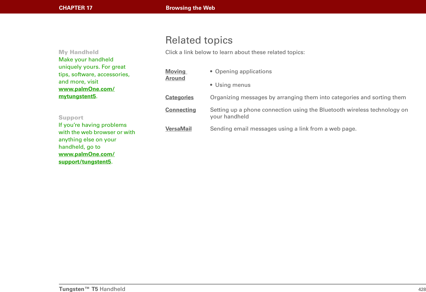Open the VersaMail link
This screenshot has width=426, height=292.
click(x=178, y=129)
